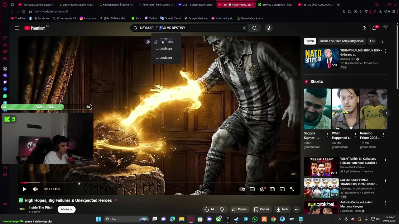The image size is (399, 224).
Task: Switch to the eBay Kleinanzeigen tab
Action: pyautogui.click(x=76, y=5)
